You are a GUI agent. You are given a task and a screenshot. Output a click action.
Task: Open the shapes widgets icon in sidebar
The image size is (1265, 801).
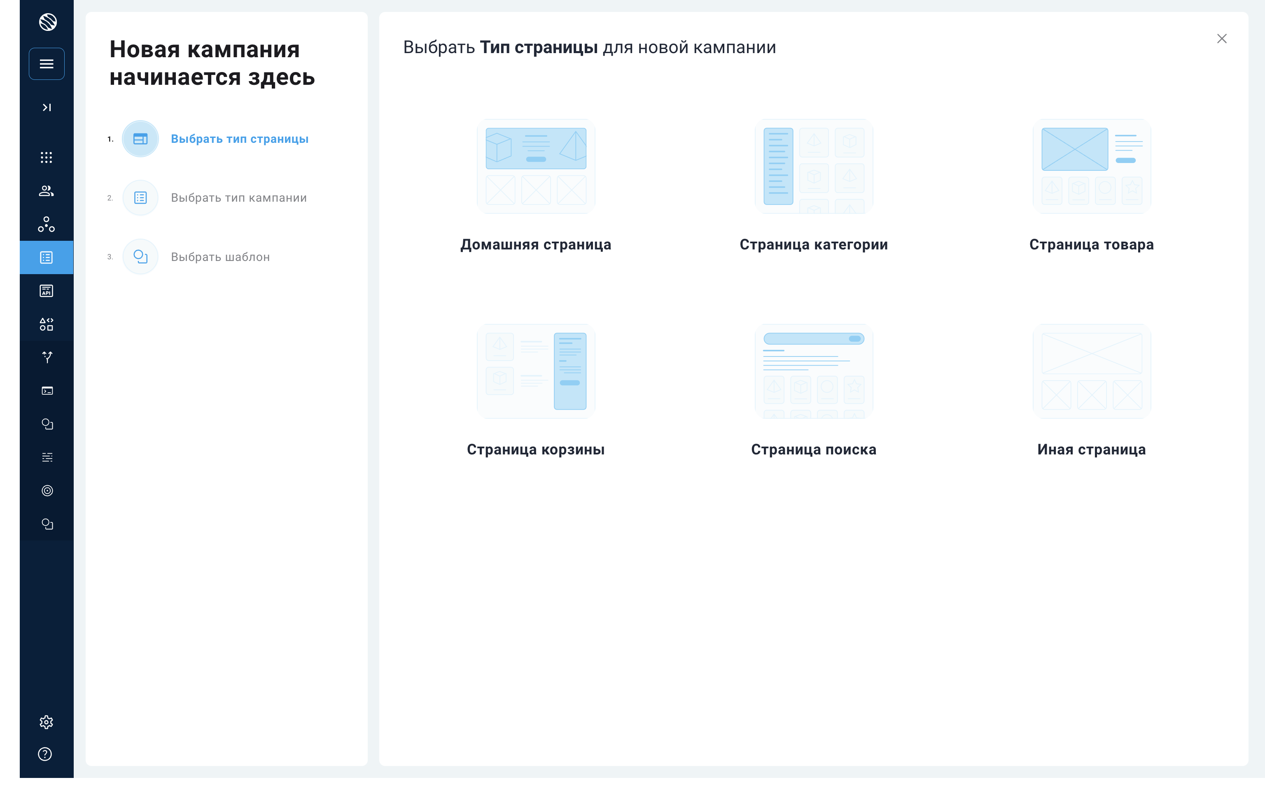tap(47, 324)
